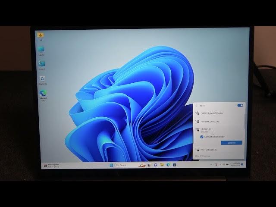Open the Chat app in taskbar
This screenshot has width=276, height=207.
pos(156,165)
